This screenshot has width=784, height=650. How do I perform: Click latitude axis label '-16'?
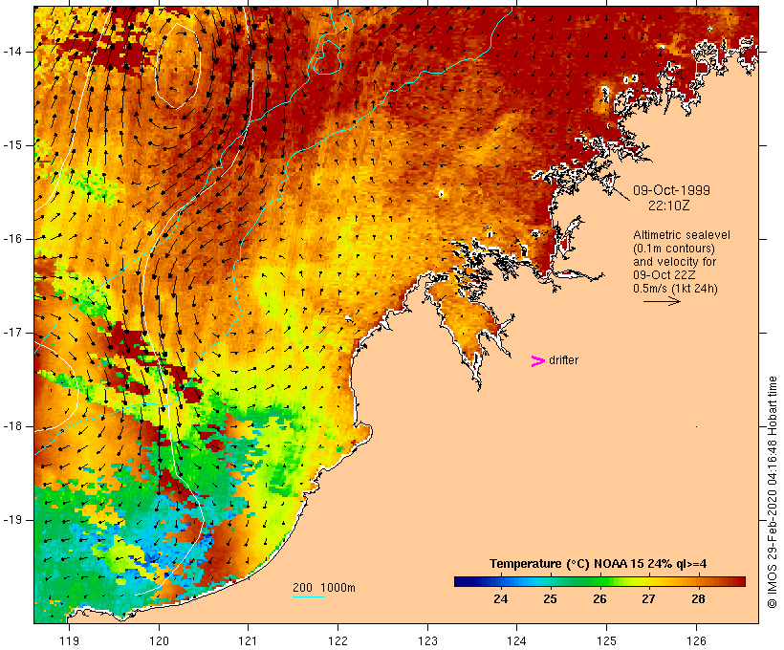pos(11,239)
